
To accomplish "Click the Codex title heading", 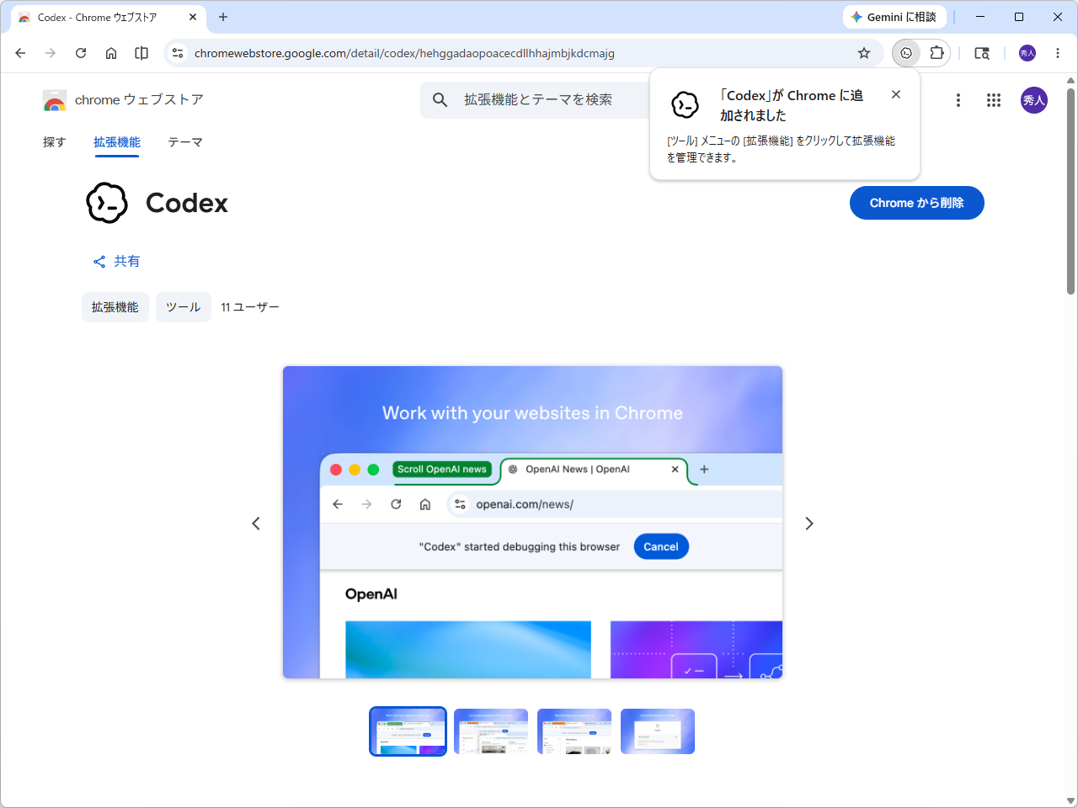I will [187, 203].
